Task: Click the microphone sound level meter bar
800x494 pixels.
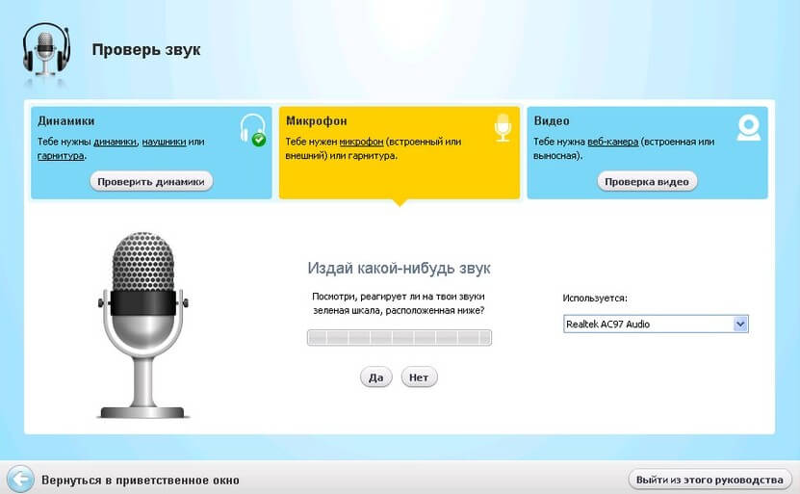Action: [399, 337]
